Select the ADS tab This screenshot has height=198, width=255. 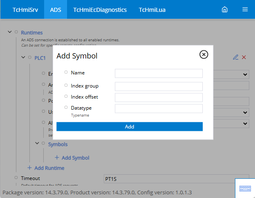click(x=56, y=9)
